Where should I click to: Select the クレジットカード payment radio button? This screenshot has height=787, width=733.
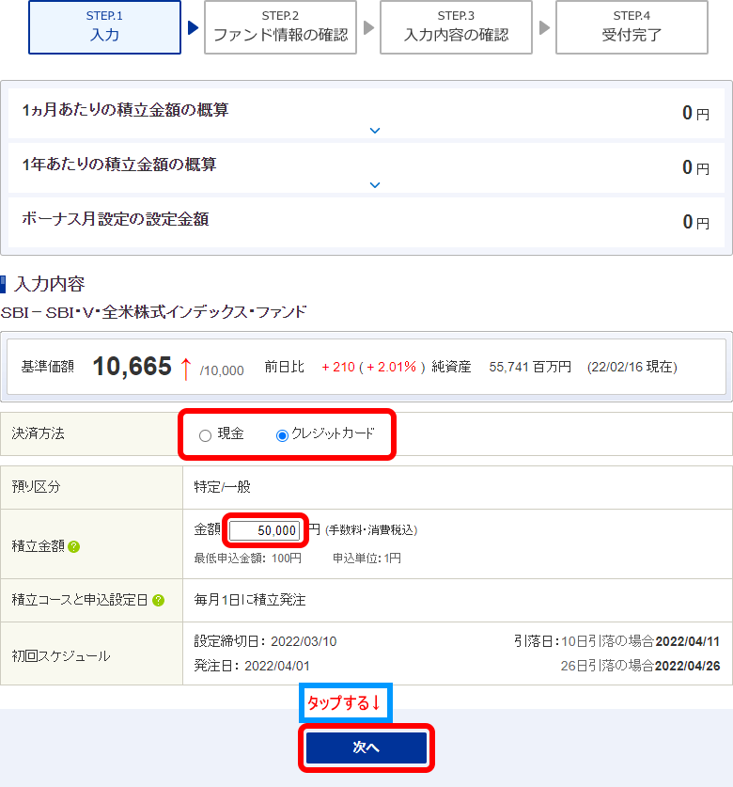point(282,435)
